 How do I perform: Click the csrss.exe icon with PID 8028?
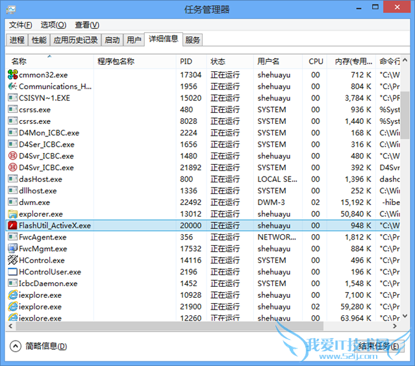tap(12, 121)
